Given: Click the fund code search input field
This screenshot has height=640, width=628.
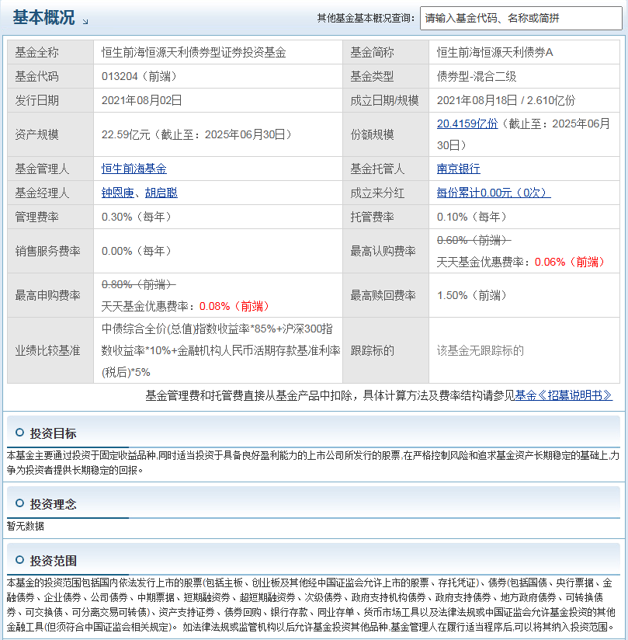Looking at the screenshot, I should [x=521, y=19].
